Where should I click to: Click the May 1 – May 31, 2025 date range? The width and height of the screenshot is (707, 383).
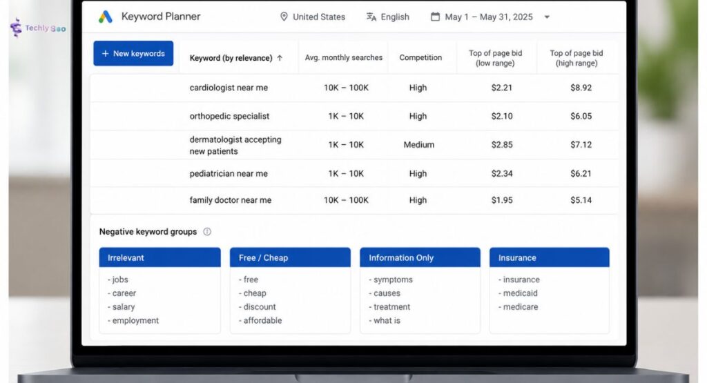pos(489,17)
